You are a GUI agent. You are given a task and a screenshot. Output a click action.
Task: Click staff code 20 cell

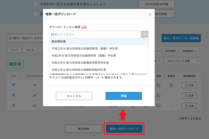coord(34,95)
